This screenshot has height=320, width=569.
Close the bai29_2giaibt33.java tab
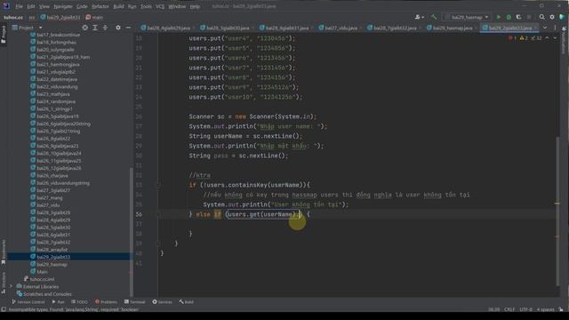536,28
